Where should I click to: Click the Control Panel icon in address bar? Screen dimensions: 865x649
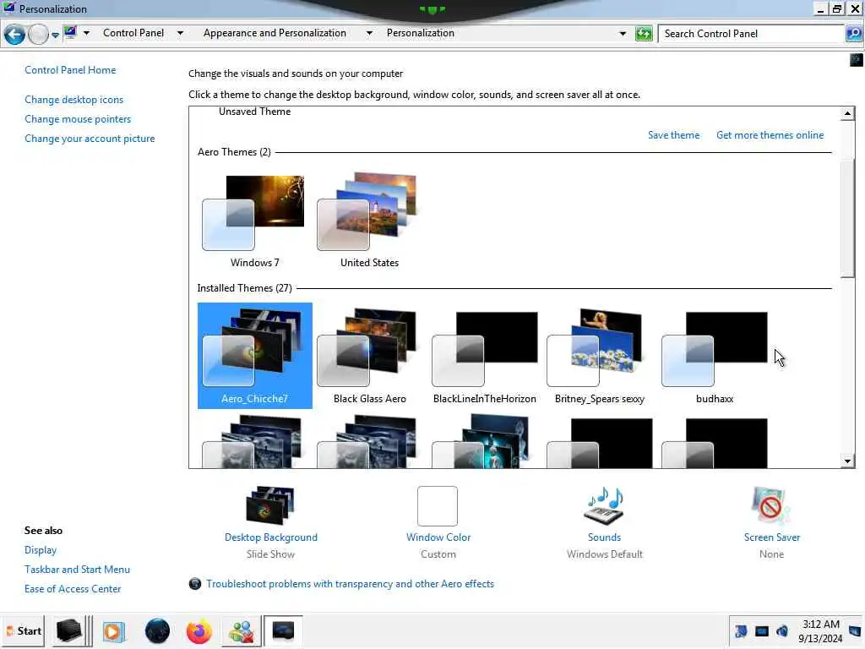(70, 33)
